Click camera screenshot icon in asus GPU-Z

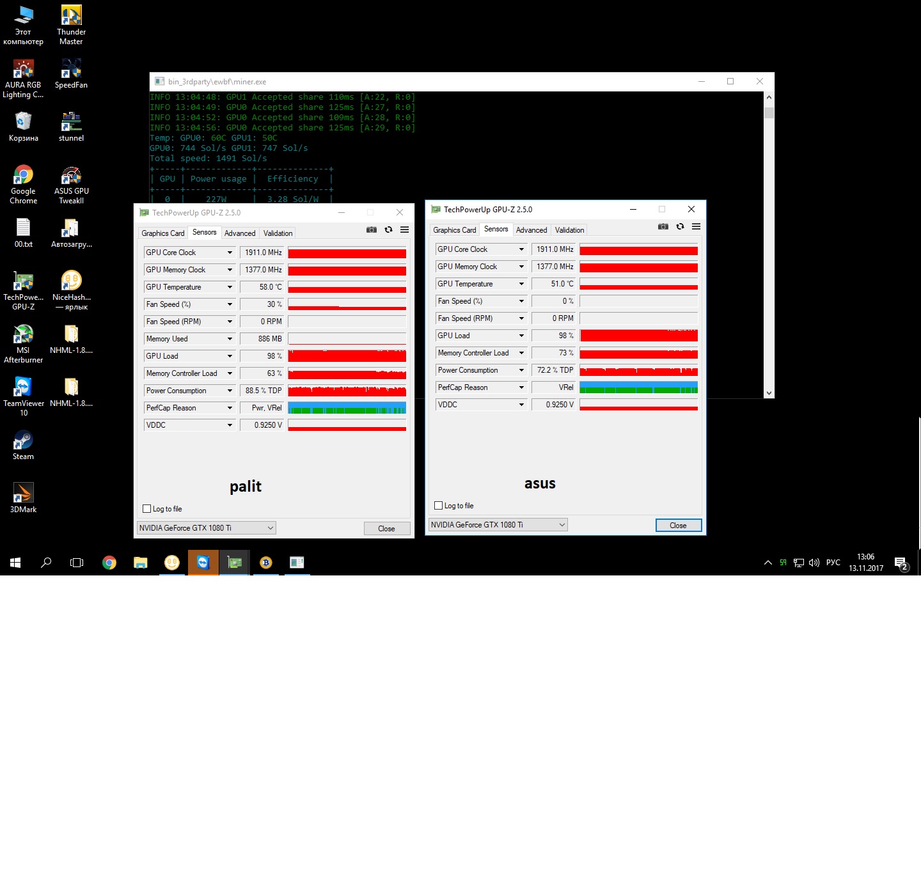[663, 226]
